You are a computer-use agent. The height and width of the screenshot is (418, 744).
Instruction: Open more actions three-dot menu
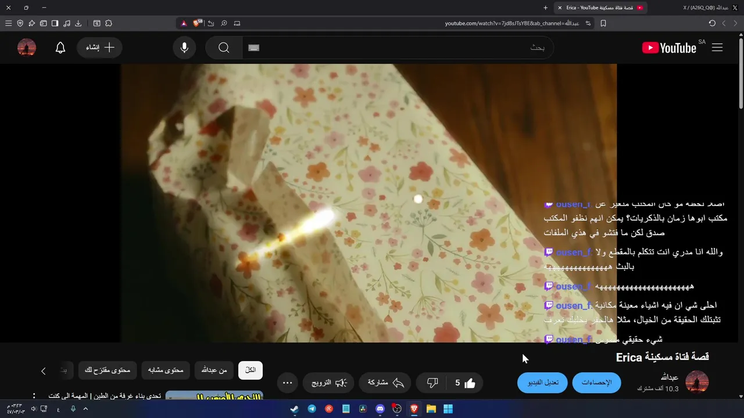click(287, 383)
